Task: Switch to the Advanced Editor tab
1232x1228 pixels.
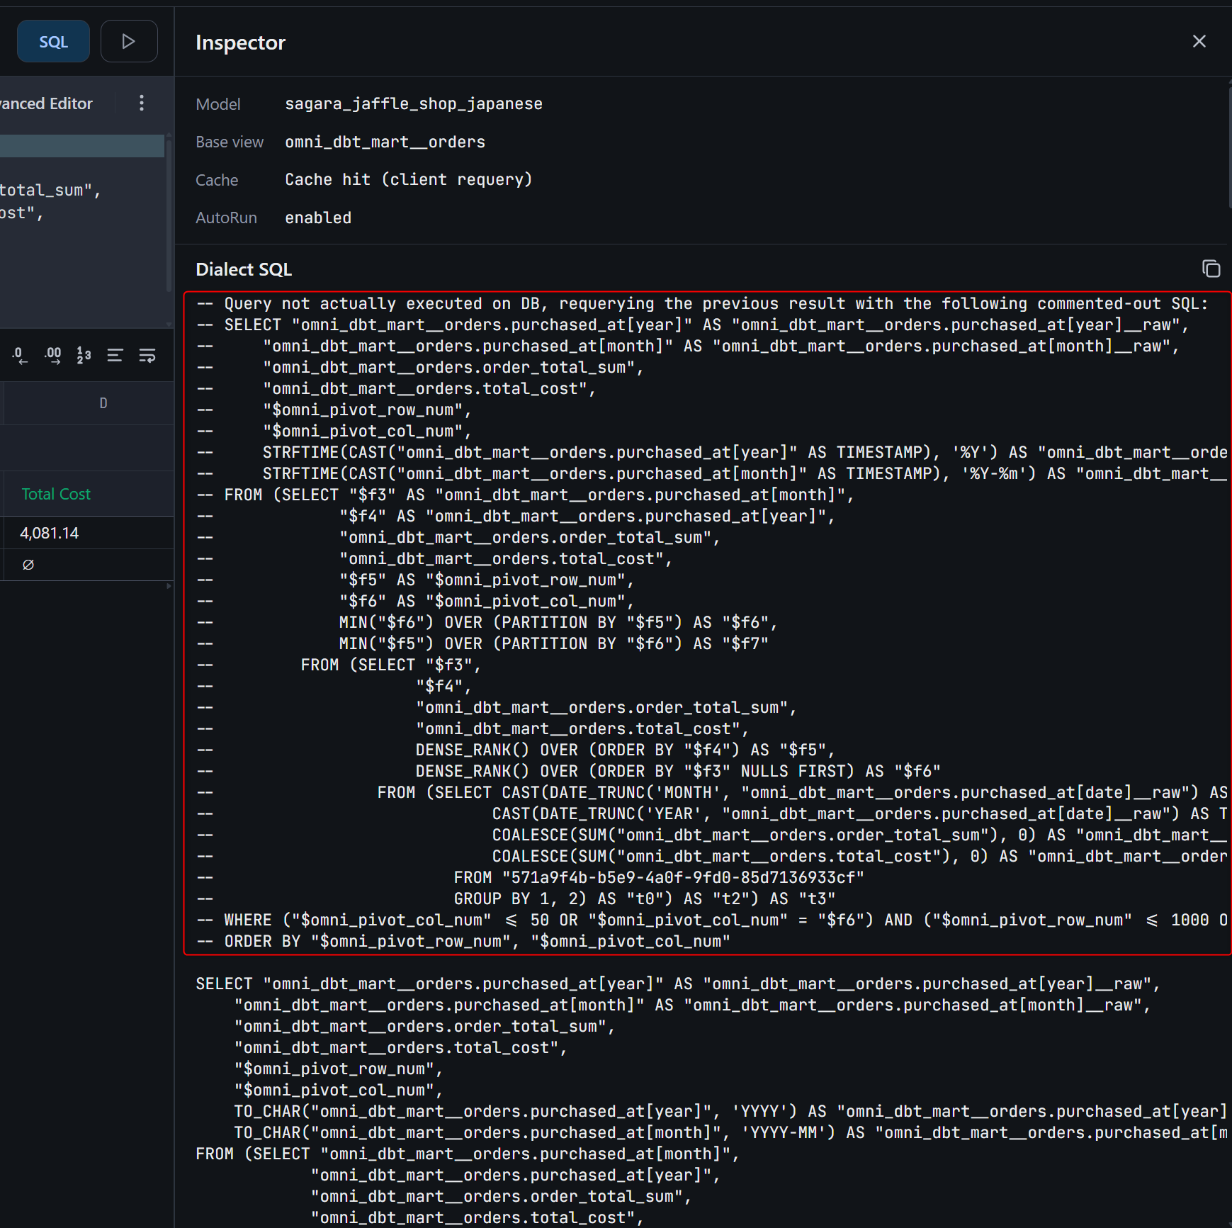Action: tap(47, 103)
